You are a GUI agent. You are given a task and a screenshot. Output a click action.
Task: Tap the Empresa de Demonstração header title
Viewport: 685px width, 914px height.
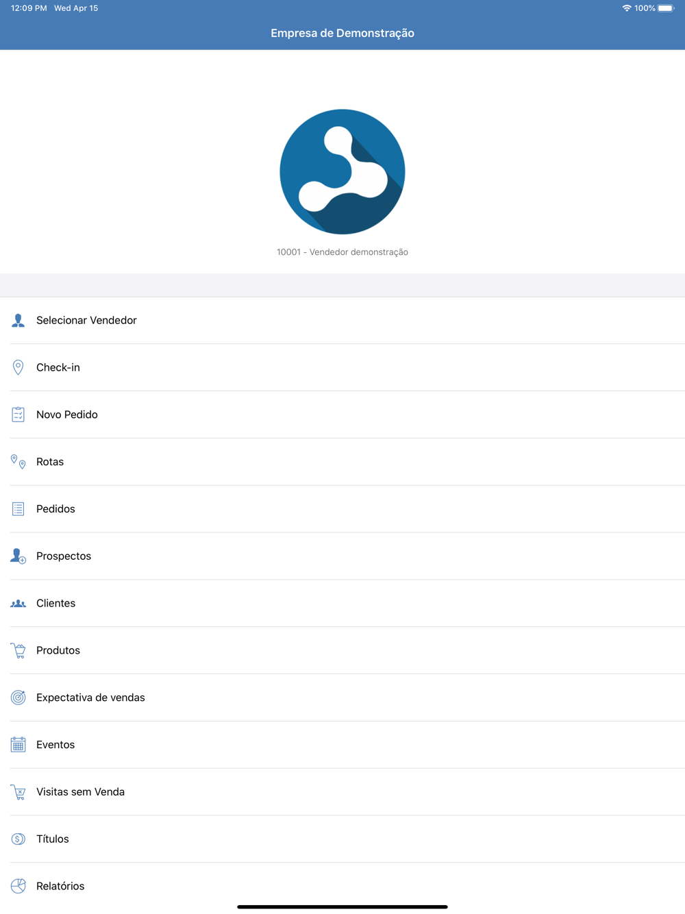(x=342, y=33)
